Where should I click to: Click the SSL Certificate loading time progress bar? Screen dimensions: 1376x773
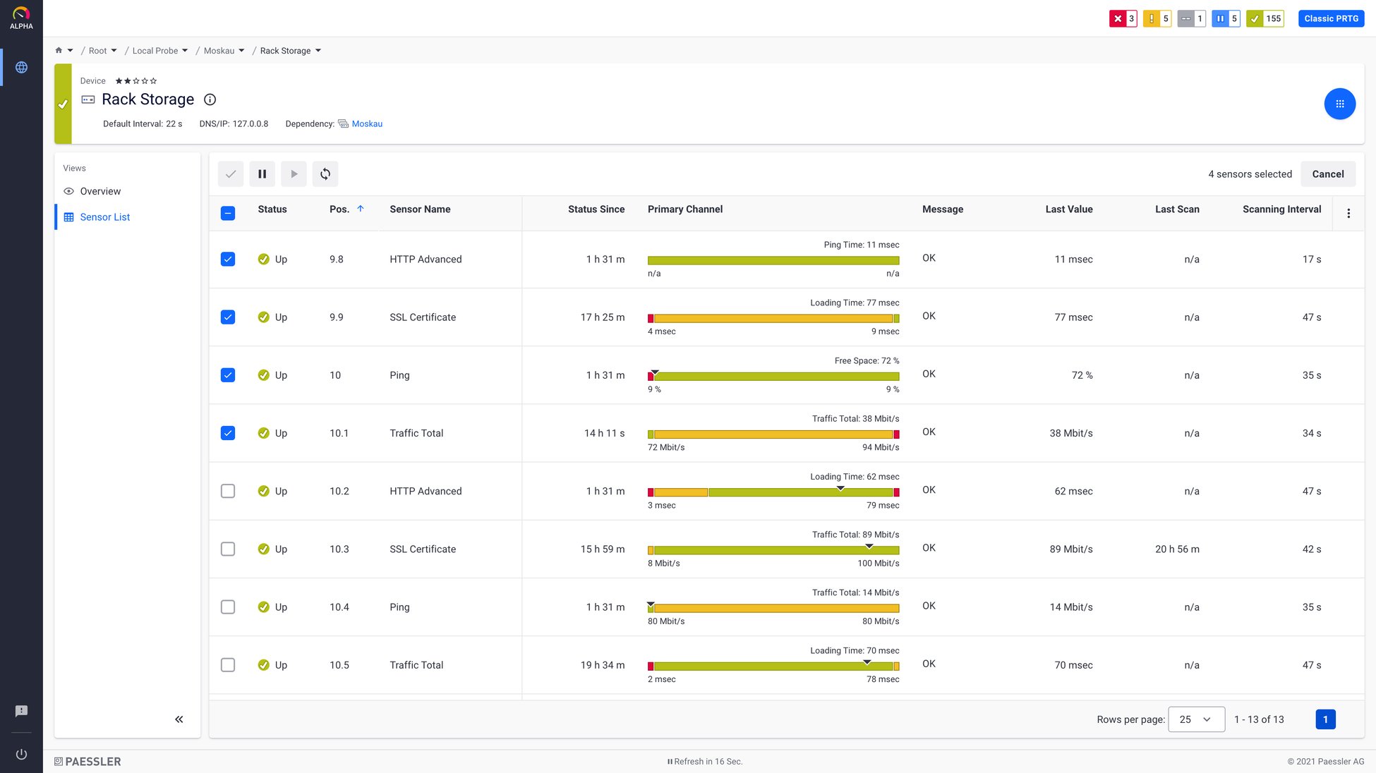tap(773, 318)
